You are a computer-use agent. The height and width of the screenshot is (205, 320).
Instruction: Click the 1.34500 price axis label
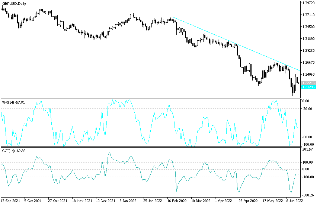(308, 27)
